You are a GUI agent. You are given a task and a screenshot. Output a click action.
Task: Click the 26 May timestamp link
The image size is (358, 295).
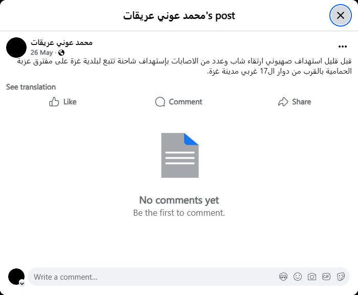click(41, 52)
